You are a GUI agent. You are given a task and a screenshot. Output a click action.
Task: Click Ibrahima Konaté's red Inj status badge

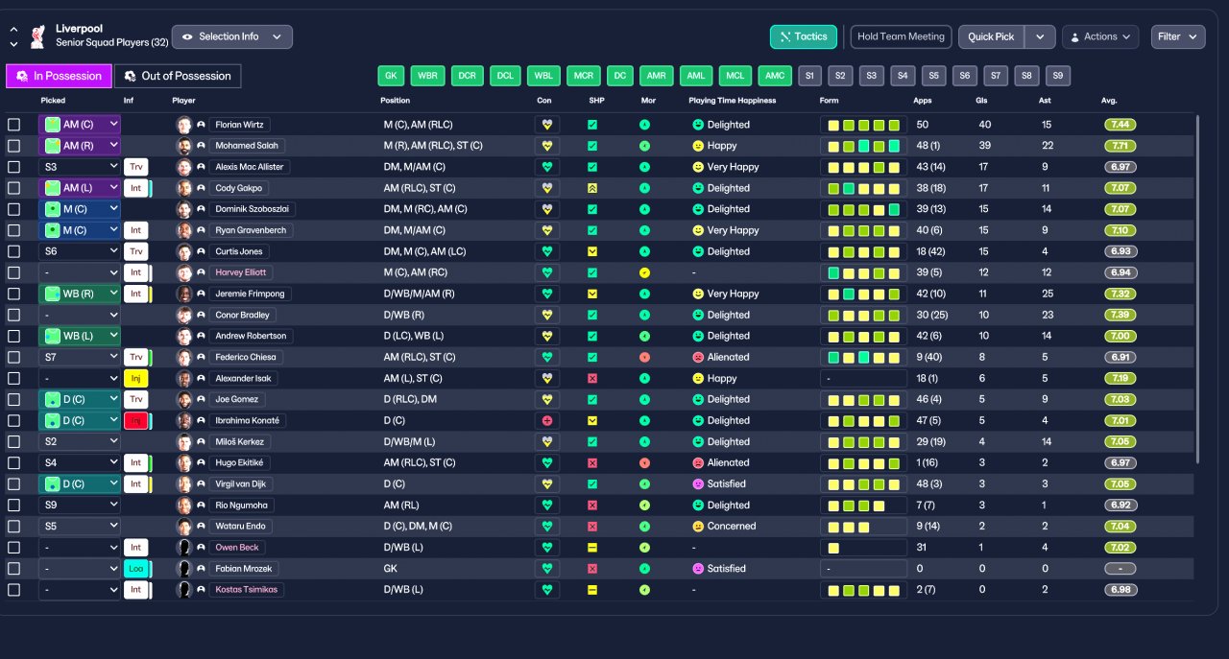[136, 420]
